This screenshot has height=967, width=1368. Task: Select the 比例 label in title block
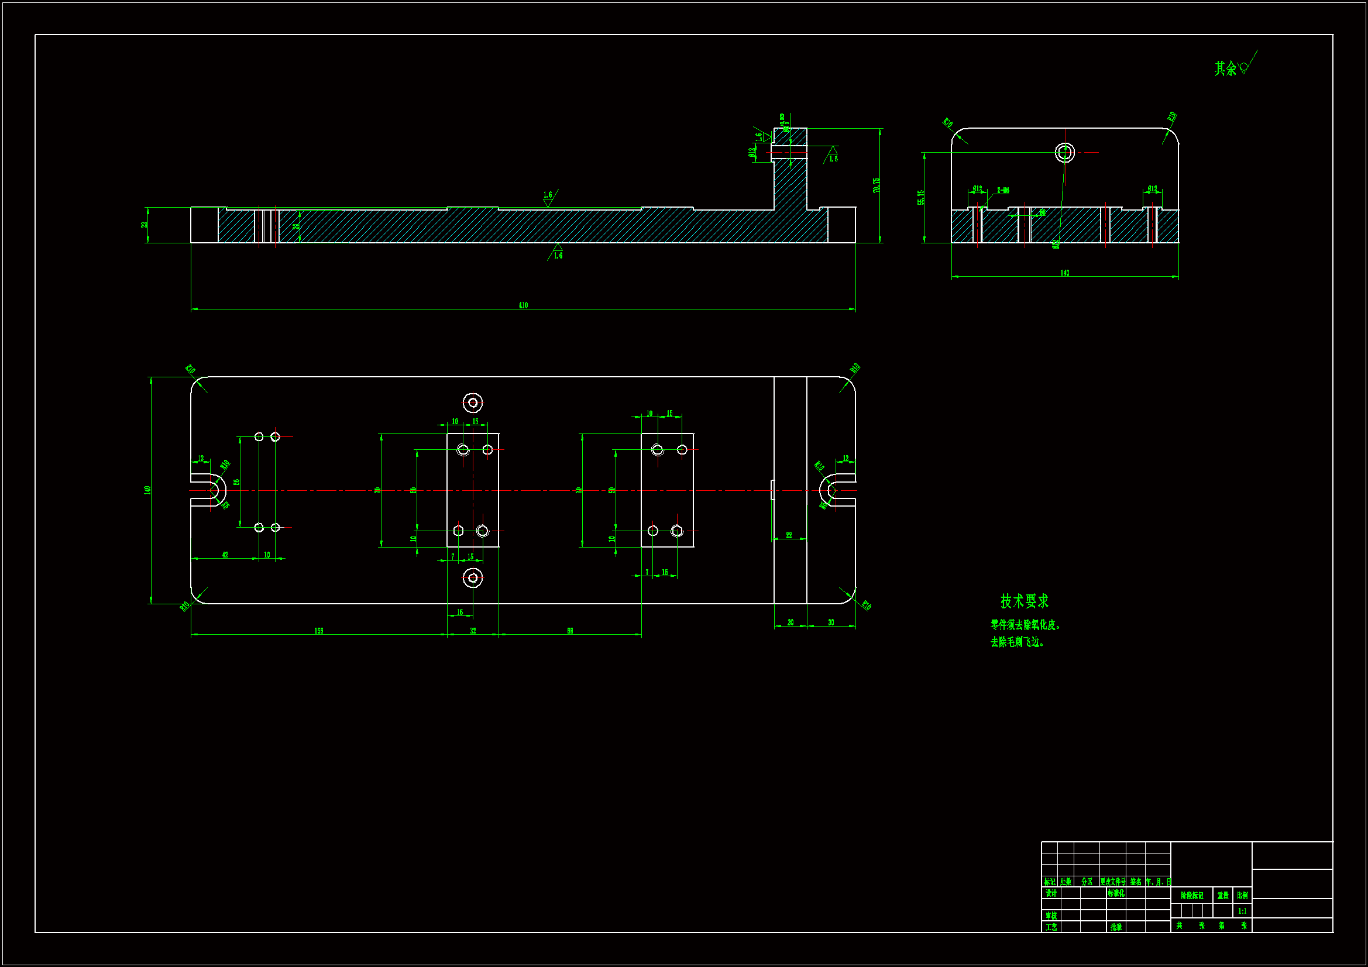coord(1242,896)
